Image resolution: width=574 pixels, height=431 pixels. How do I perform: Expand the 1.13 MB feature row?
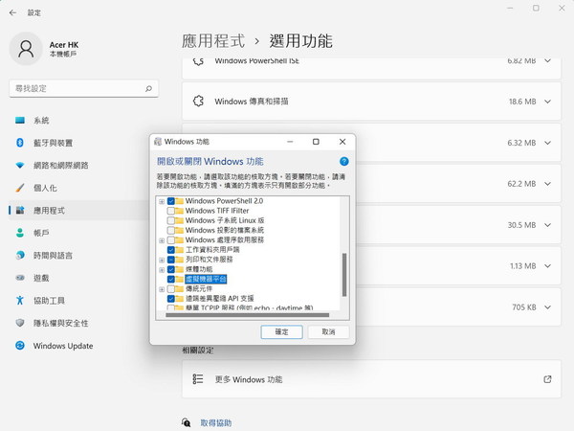[547, 266]
